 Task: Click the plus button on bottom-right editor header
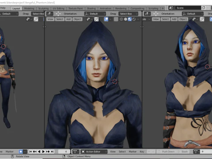tap(203, 151)
